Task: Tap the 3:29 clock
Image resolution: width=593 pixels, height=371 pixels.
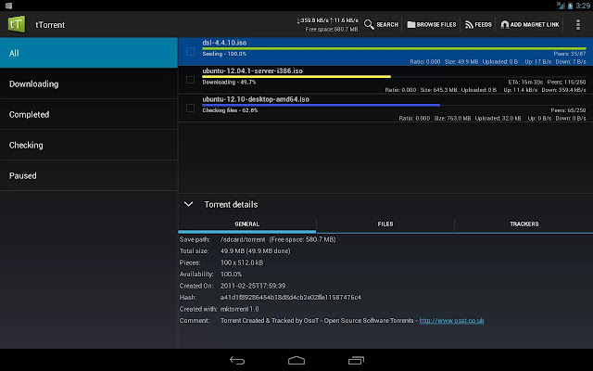Action: 583,6
